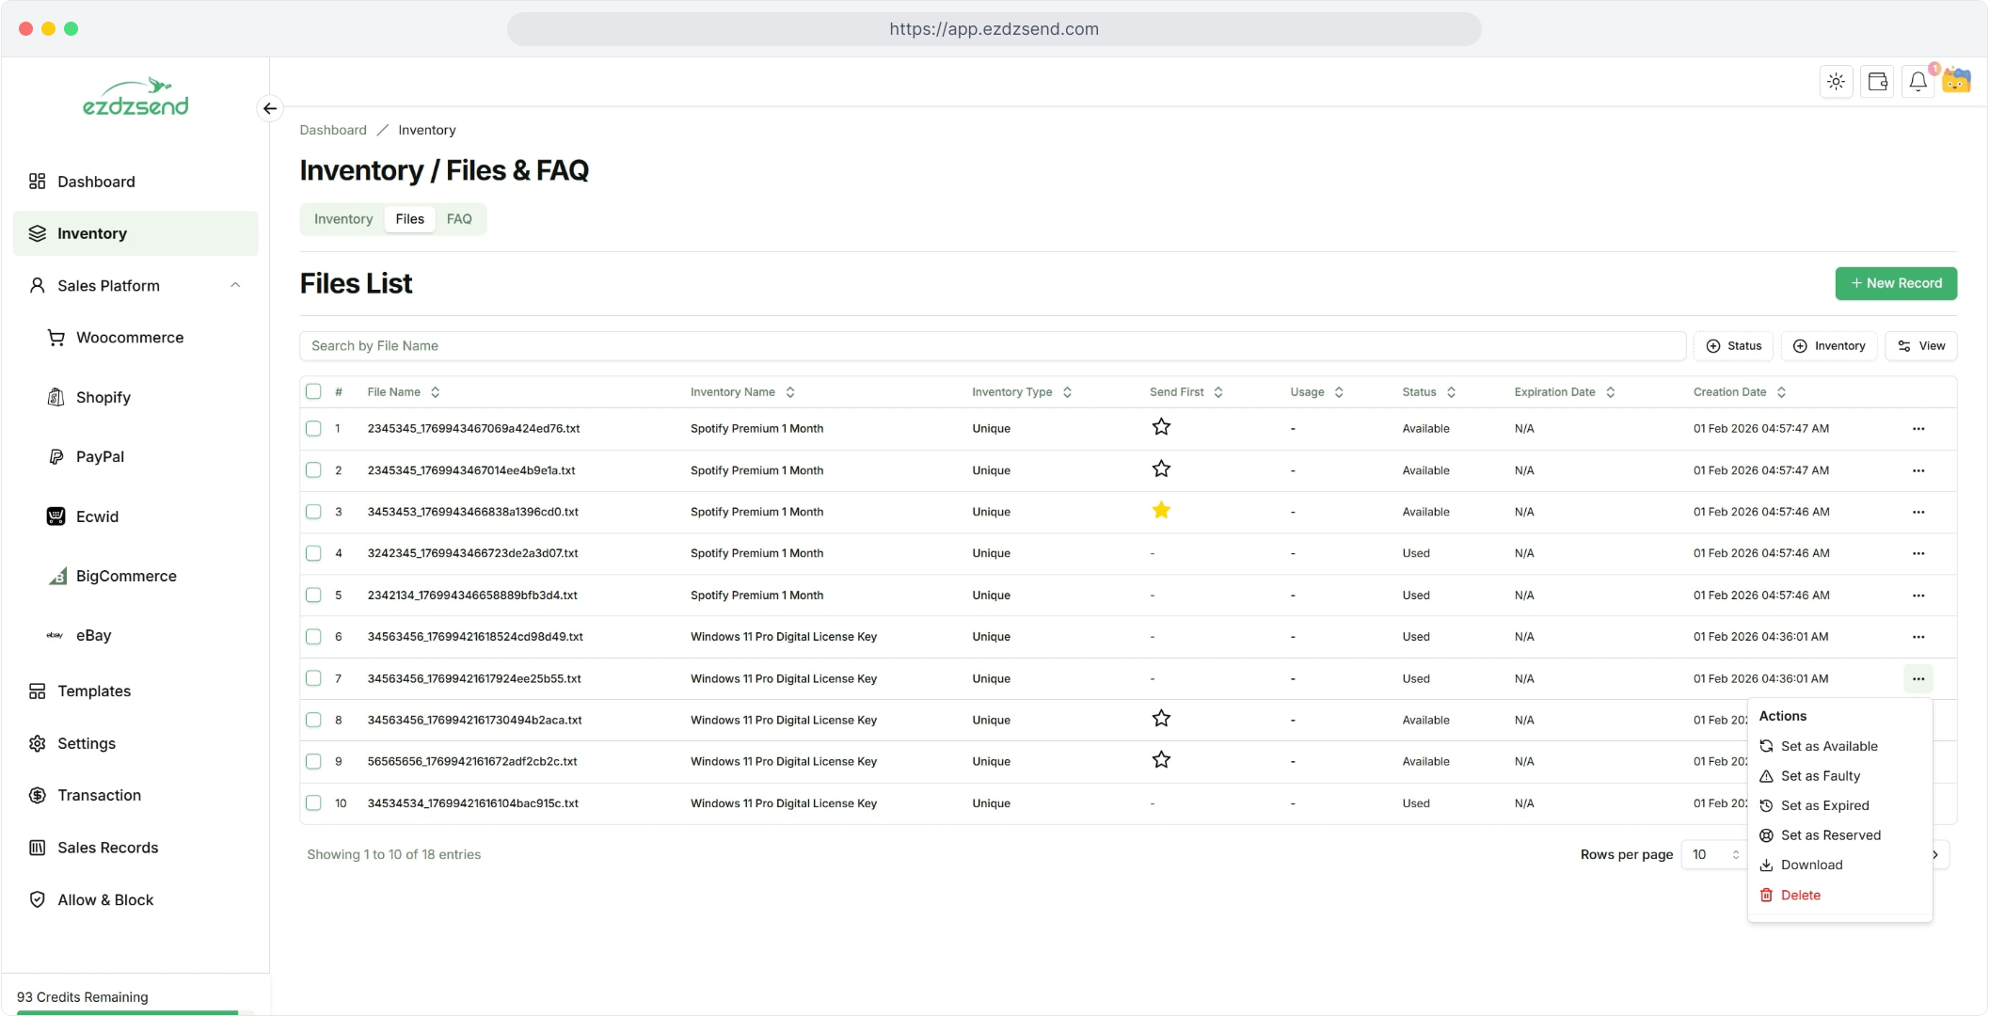Open the notifications bell
The image size is (1989, 1016).
click(x=1917, y=82)
